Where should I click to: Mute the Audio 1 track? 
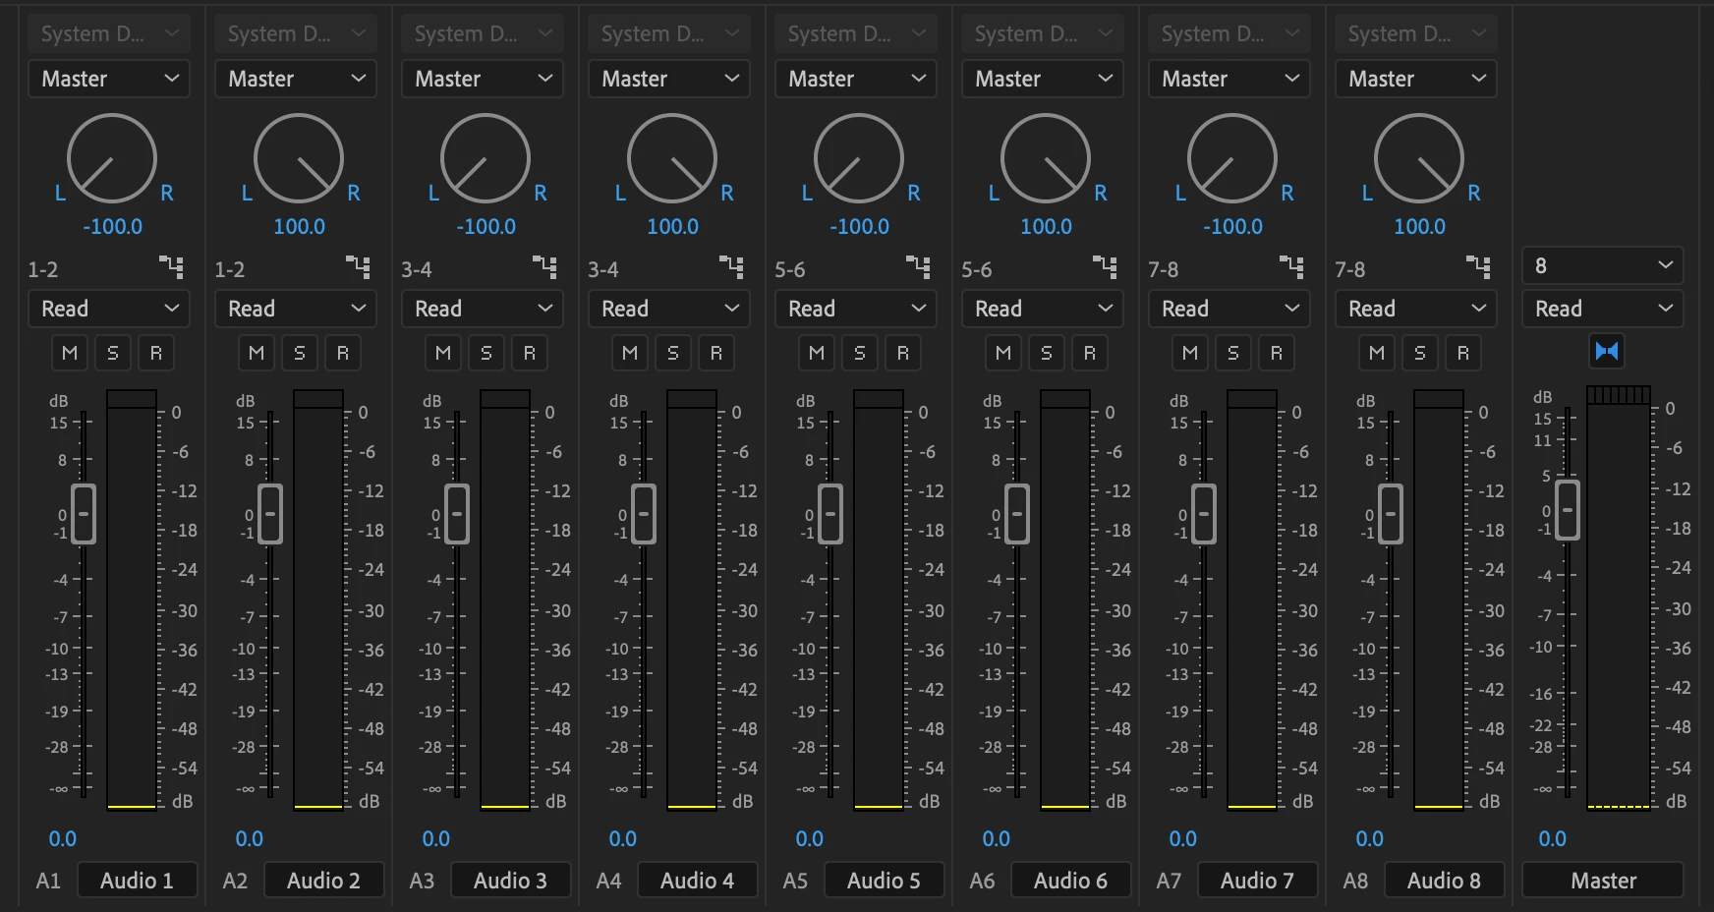coord(70,353)
